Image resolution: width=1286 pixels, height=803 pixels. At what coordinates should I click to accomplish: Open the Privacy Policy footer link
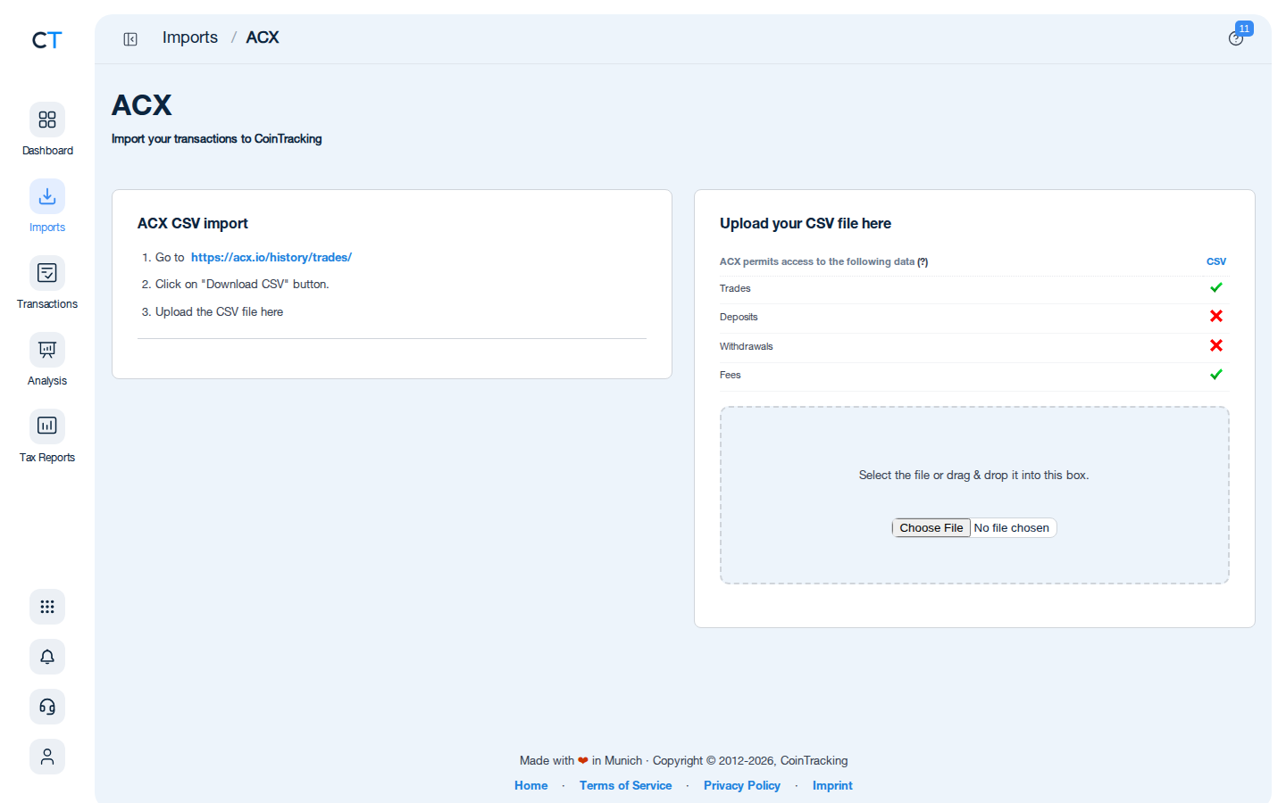(742, 785)
